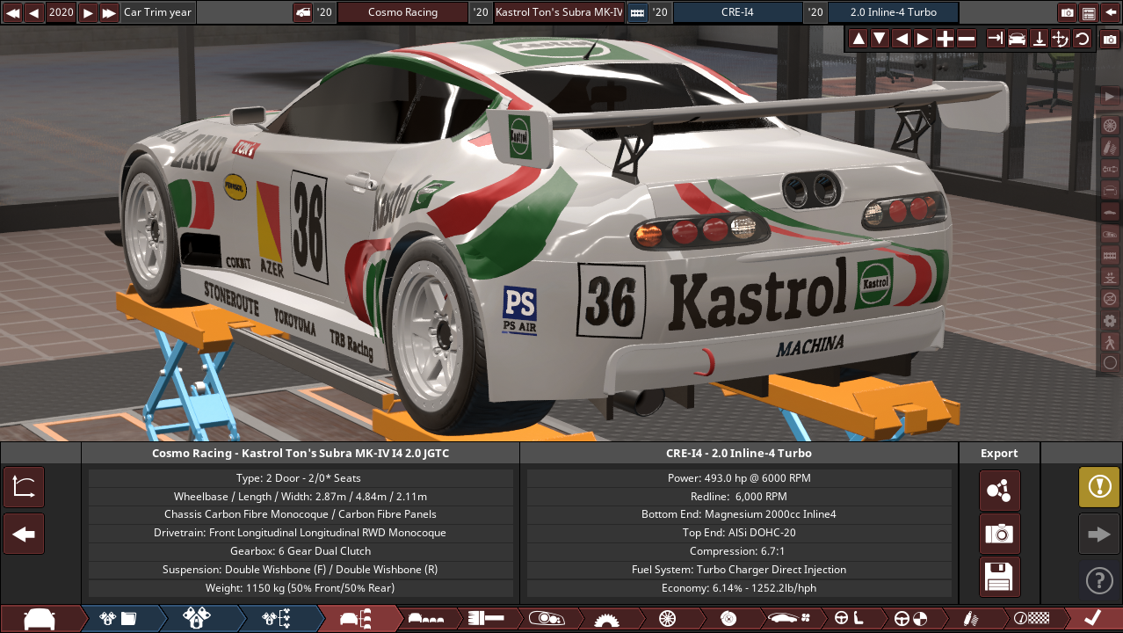Rotate camera right with right triangle
Viewport: 1123px width, 633px height.
(x=923, y=39)
